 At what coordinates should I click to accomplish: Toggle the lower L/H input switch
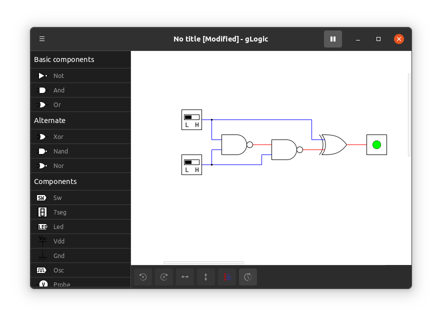point(191,164)
